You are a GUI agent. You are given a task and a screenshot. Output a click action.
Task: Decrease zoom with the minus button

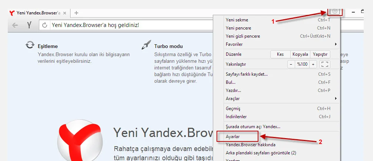291,64
